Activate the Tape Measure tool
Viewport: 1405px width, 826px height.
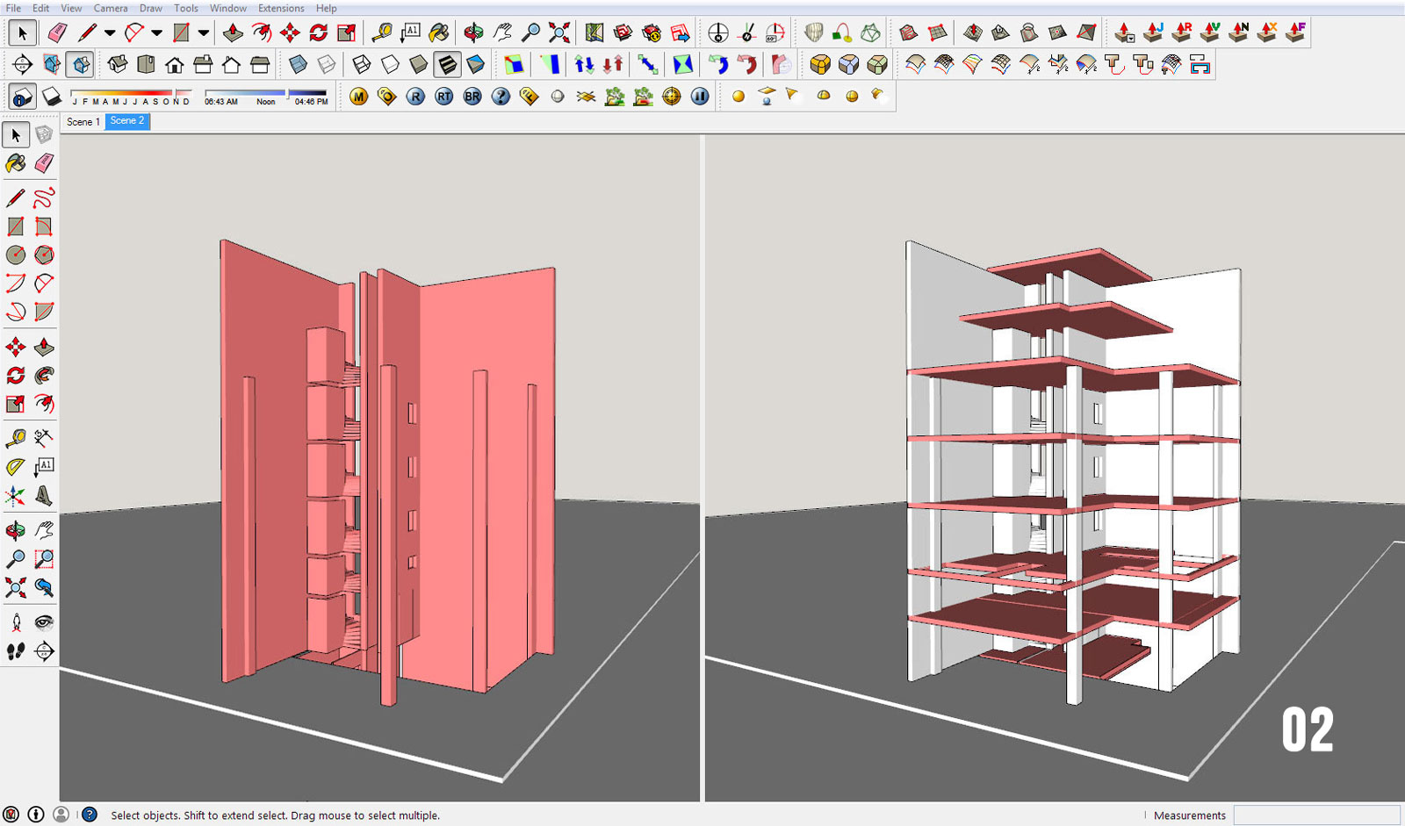click(x=384, y=31)
